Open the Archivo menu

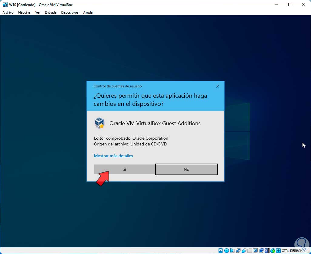[8, 12]
